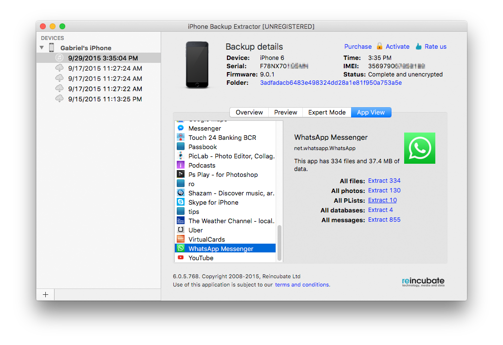The height and width of the screenshot is (345, 503).
Task: Click the Uber app icon
Action: 181,230
